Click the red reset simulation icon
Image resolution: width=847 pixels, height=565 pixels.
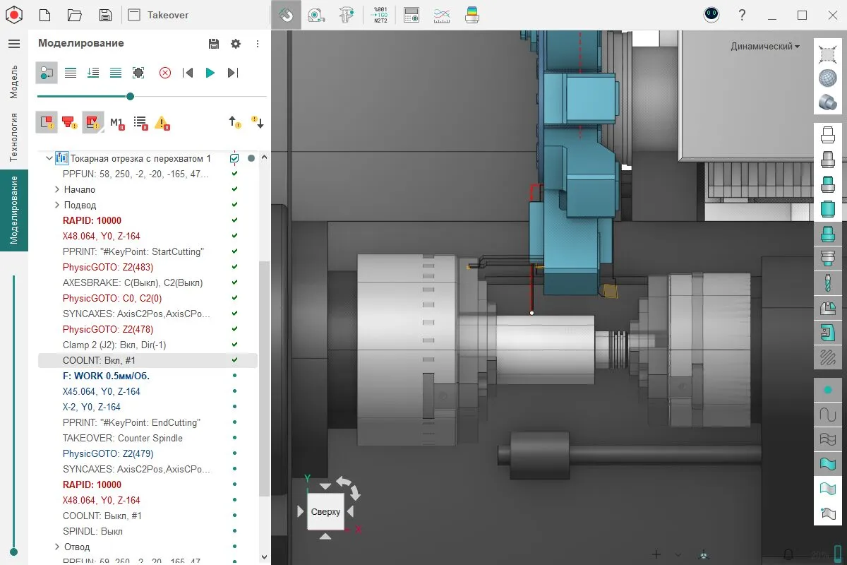[x=165, y=73]
